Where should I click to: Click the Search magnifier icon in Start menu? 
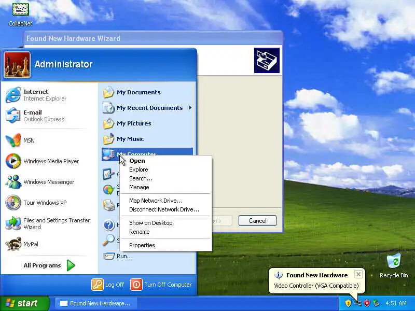point(108,240)
